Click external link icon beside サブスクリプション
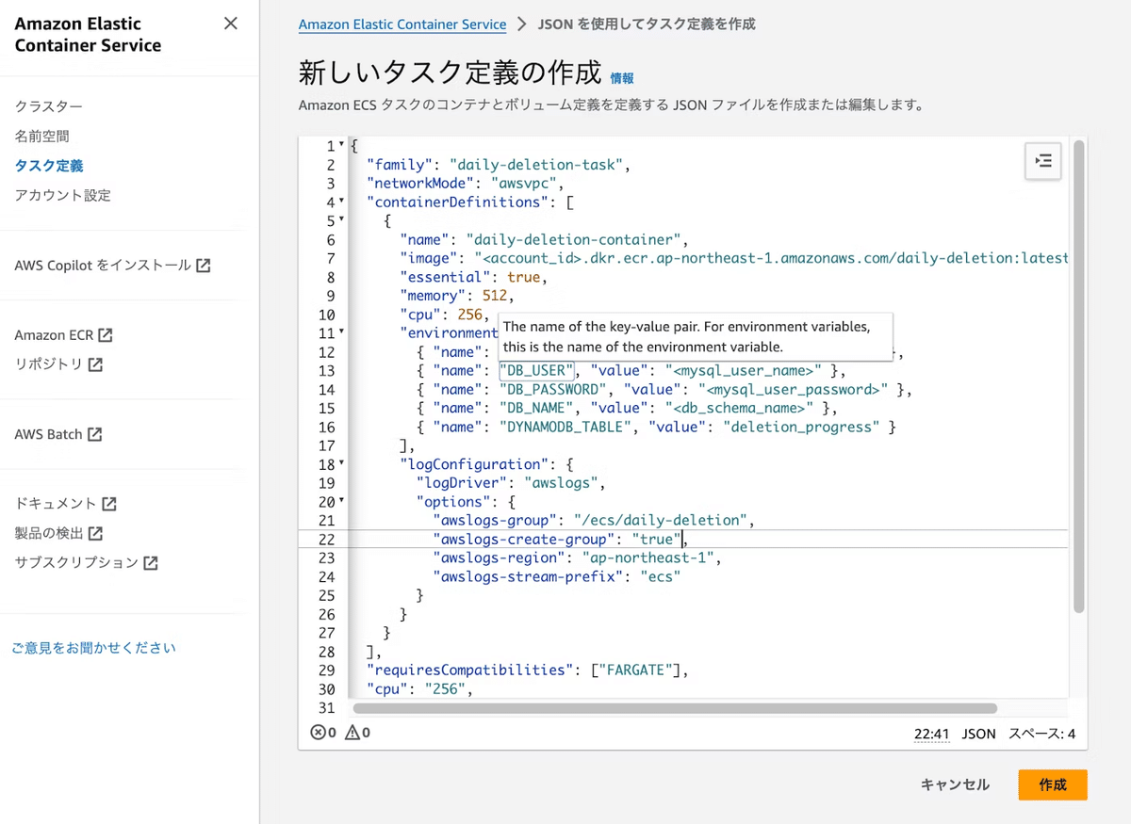 pos(151,563)
